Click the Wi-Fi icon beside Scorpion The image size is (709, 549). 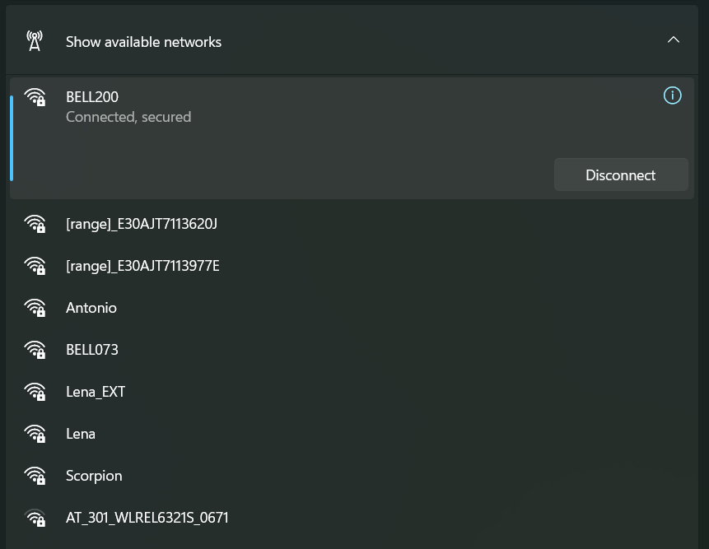point(35,476)
